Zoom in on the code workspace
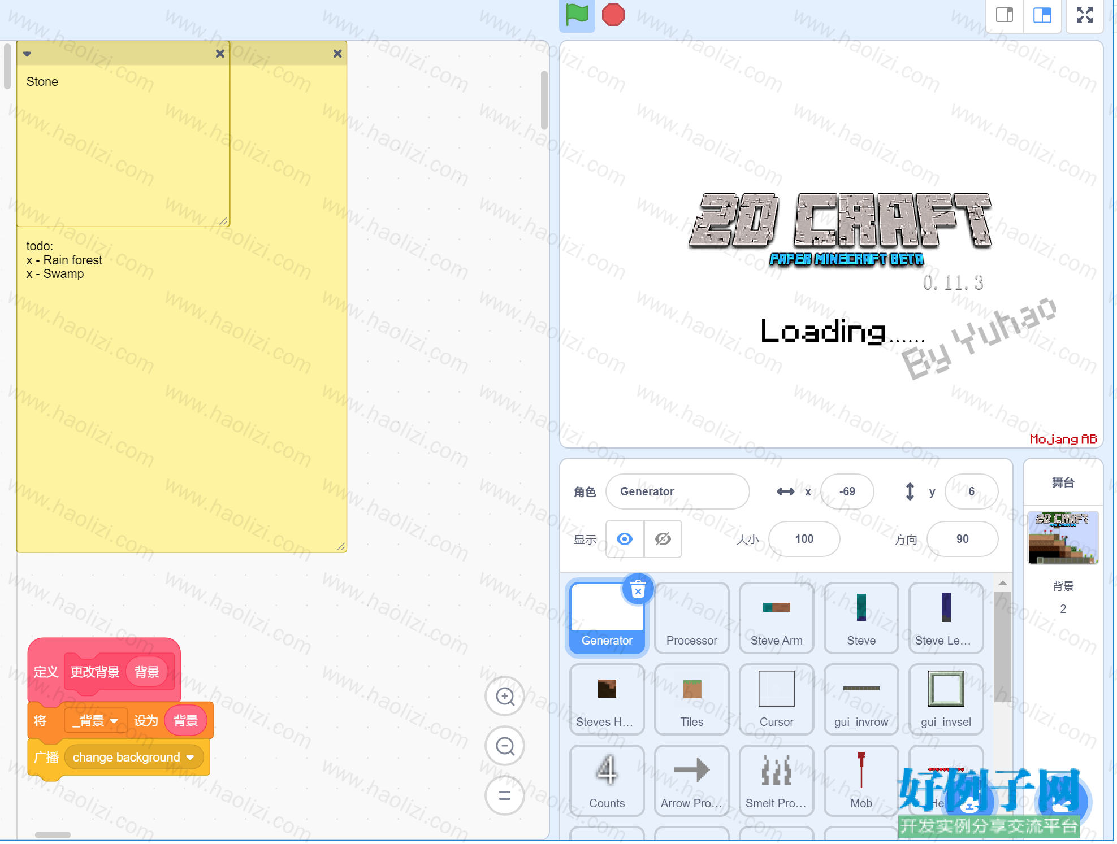This screenshot has width=1117, height=844. pyautogui.click(x=505, y=697)
